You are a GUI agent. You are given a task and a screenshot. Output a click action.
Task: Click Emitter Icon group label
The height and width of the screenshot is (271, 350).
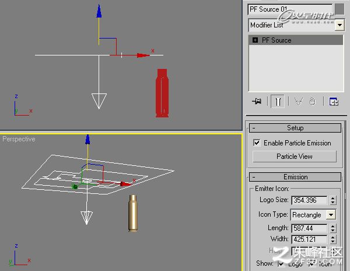tap(272, 189)
